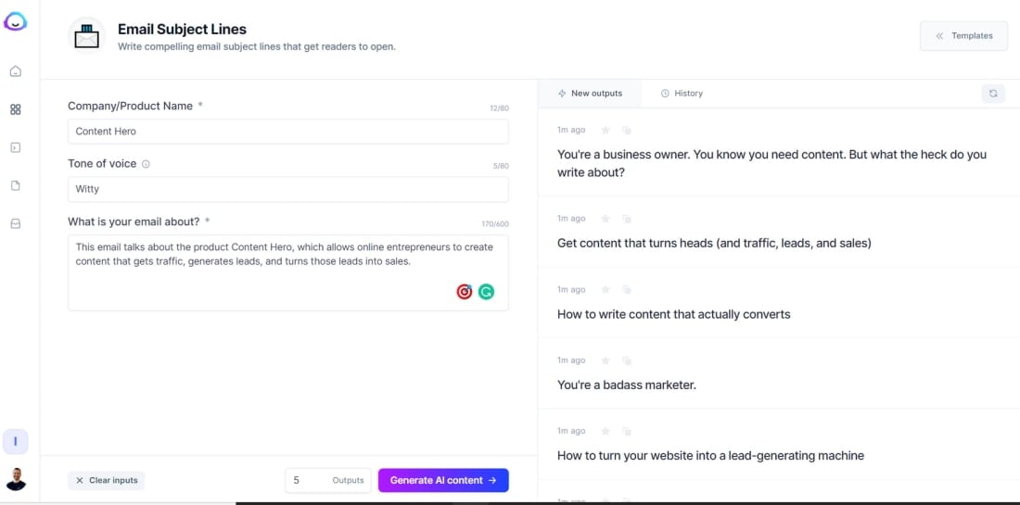Click the green Grammarly icon
The image size is (1020, 505).
[486, 292]
